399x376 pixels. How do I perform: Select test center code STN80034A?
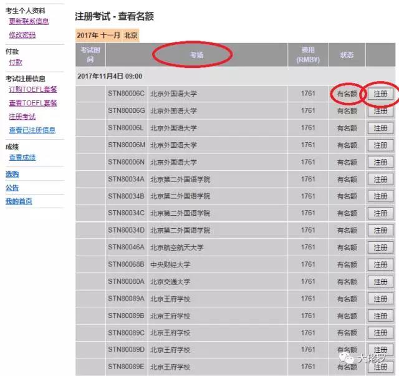click(x=126, y=179)
